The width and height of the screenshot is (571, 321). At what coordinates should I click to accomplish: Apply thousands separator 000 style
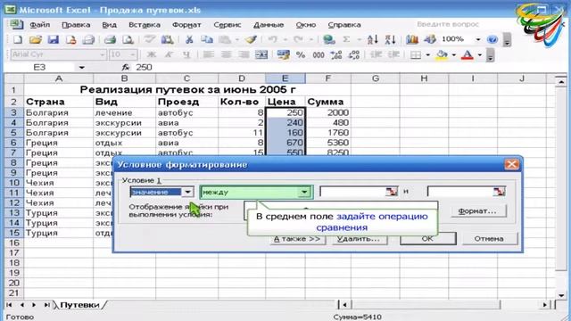tap(319, 55)
